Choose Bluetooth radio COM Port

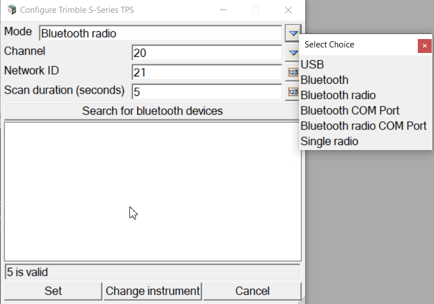[x=363, y=126]
